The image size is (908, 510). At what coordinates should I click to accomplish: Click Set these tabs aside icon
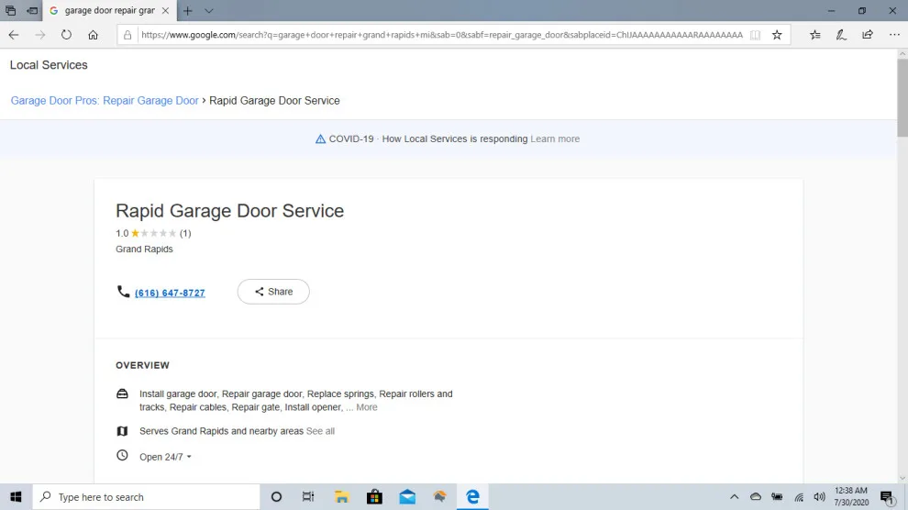pyautogui.click(x=32, y=10)
